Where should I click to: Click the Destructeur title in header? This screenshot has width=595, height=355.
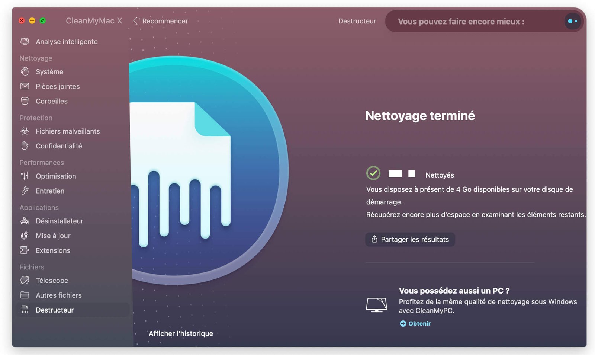[357, 21]
